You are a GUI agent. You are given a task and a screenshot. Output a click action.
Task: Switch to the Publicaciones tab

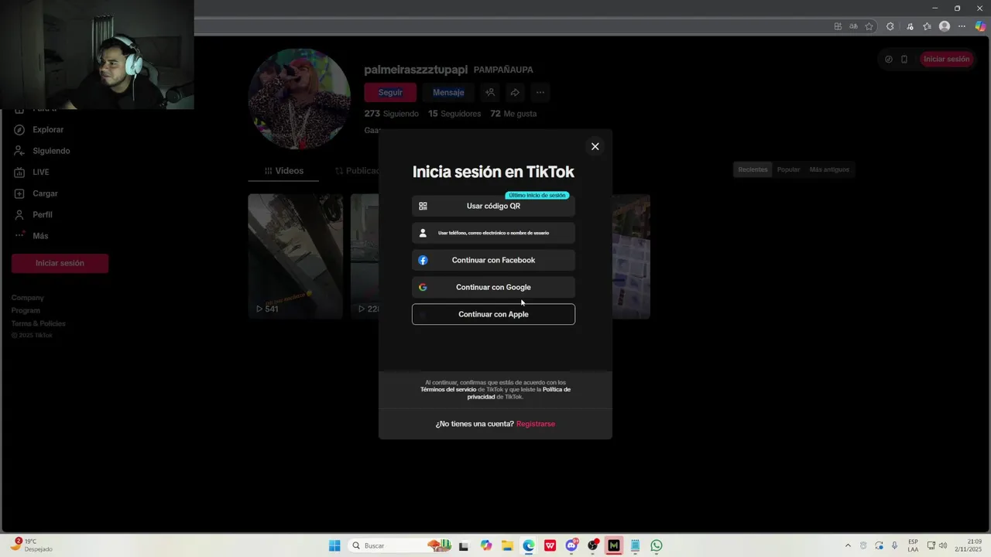(x=358, y=171)
